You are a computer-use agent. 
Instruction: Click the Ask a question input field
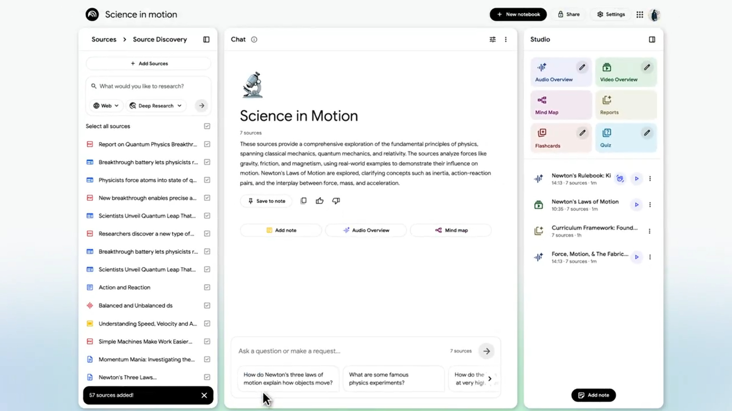(x=339, y=351)
